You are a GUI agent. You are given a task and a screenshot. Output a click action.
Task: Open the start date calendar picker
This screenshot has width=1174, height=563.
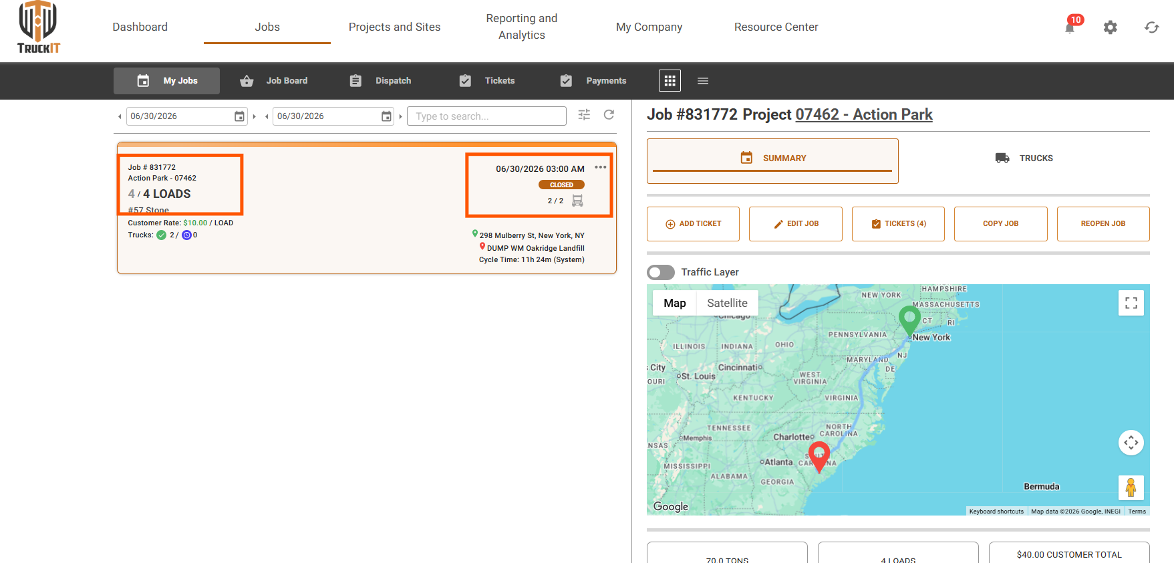[x=239, y=116]
